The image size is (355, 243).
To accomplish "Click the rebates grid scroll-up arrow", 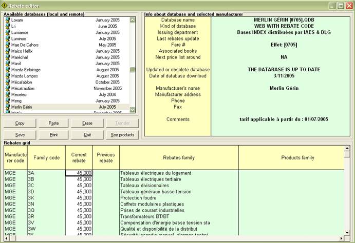I will (347, 148).
